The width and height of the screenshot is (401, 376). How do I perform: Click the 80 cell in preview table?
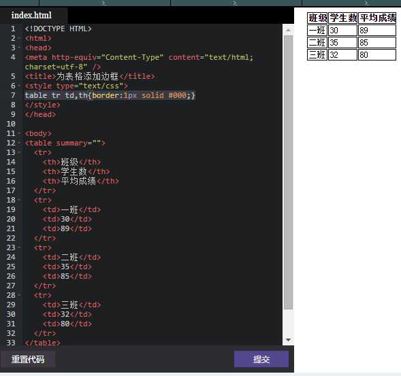[x=377, y=54]
